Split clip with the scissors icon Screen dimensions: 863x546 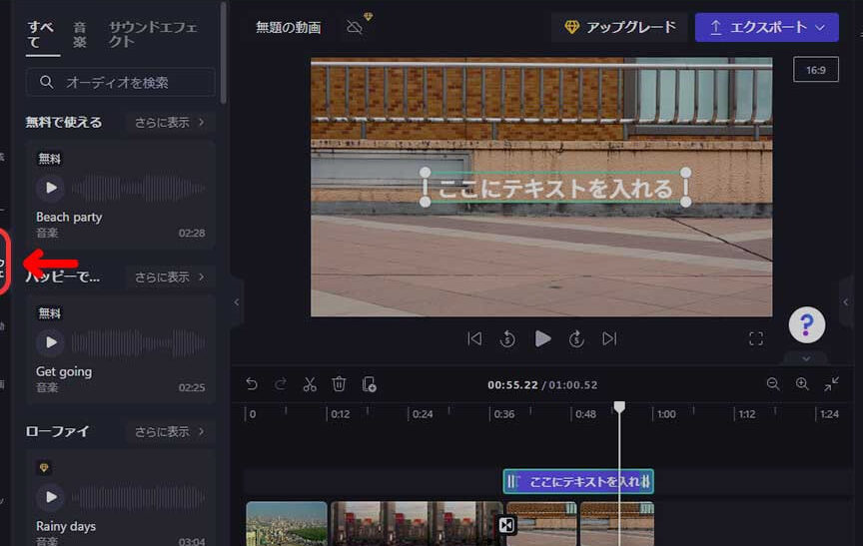point(310,383)
